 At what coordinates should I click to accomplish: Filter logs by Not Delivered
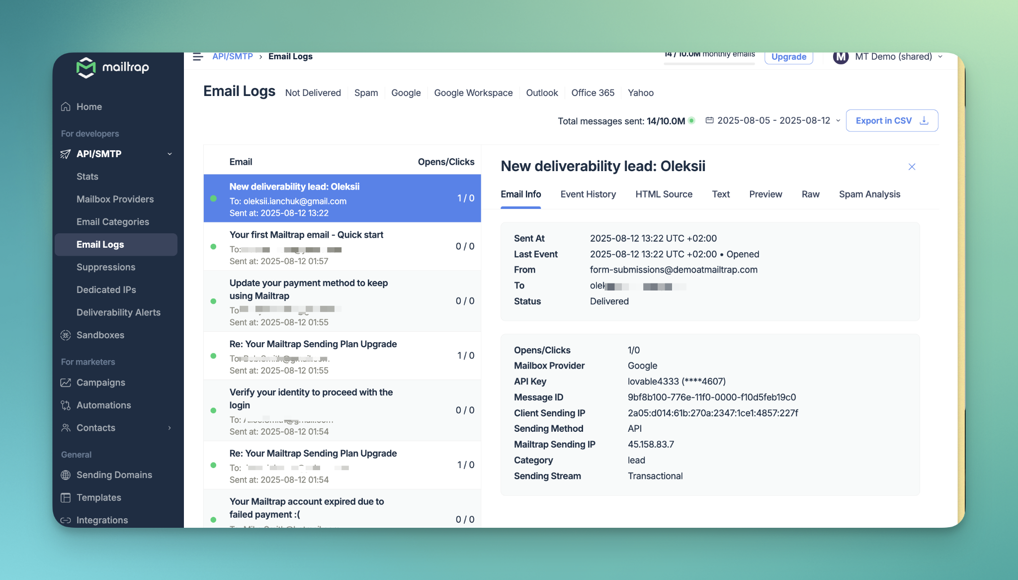pos(313,93)
